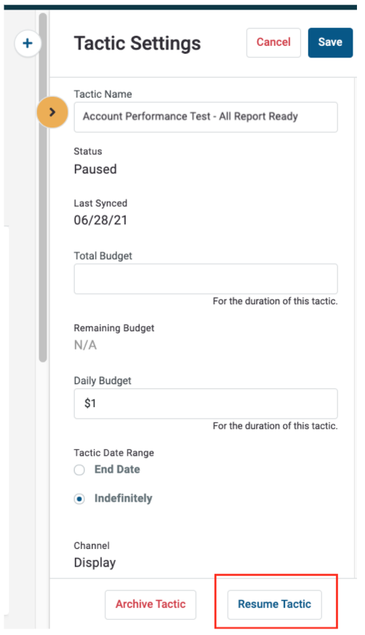
Task: Click into the Total Budget field
Action: tap(206, 279)
